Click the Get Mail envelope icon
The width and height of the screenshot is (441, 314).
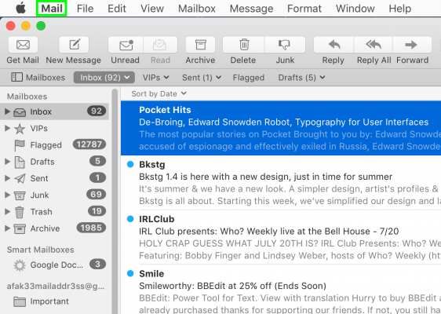[x=23, y=45]
